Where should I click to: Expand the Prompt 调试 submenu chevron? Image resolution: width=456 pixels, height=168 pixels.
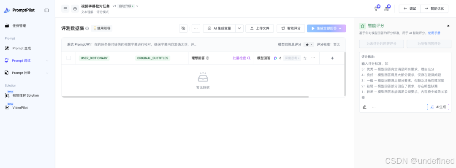pos(47,61)
